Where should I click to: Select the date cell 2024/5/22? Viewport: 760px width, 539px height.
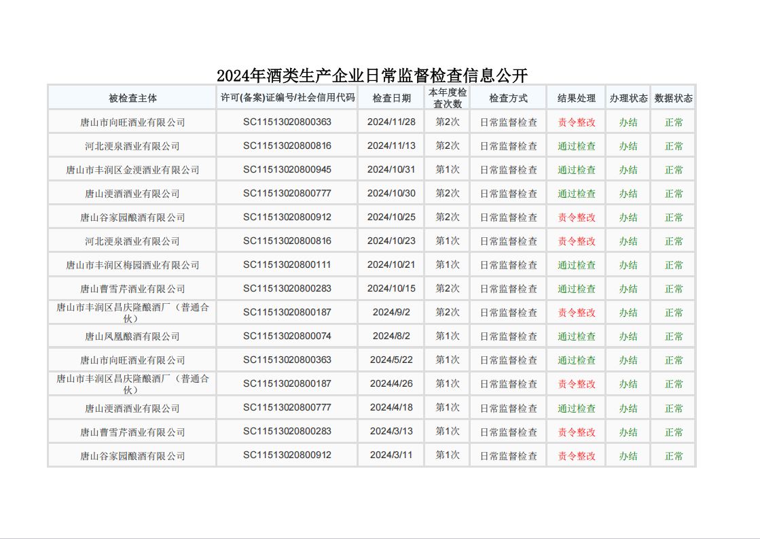(391, 360)
